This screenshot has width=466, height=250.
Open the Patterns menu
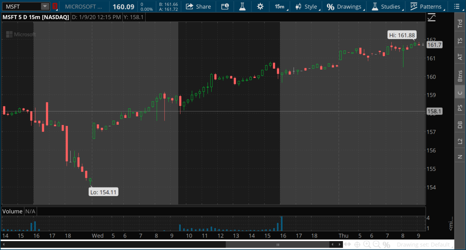[427, 7]
